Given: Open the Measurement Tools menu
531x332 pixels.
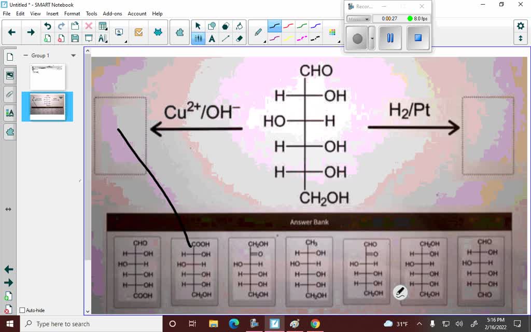Looking at the screenshot, I should click(103, 38).
